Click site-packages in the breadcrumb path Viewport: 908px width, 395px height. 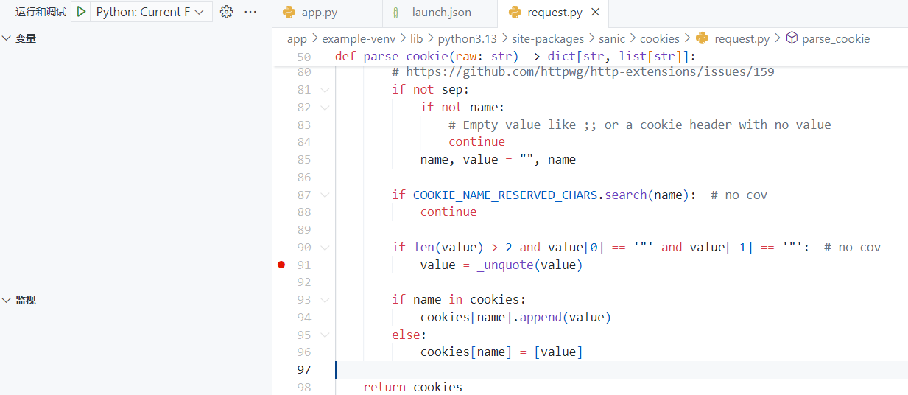point(547,38)
